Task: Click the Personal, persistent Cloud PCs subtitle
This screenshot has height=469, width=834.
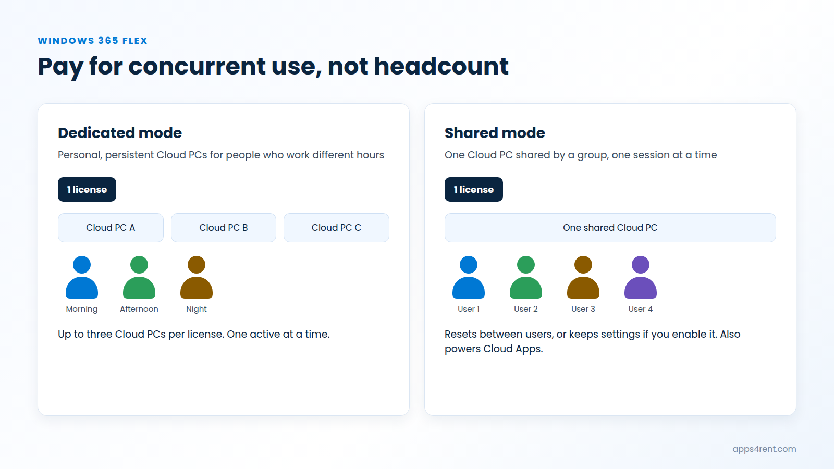Action: (221, 155)
